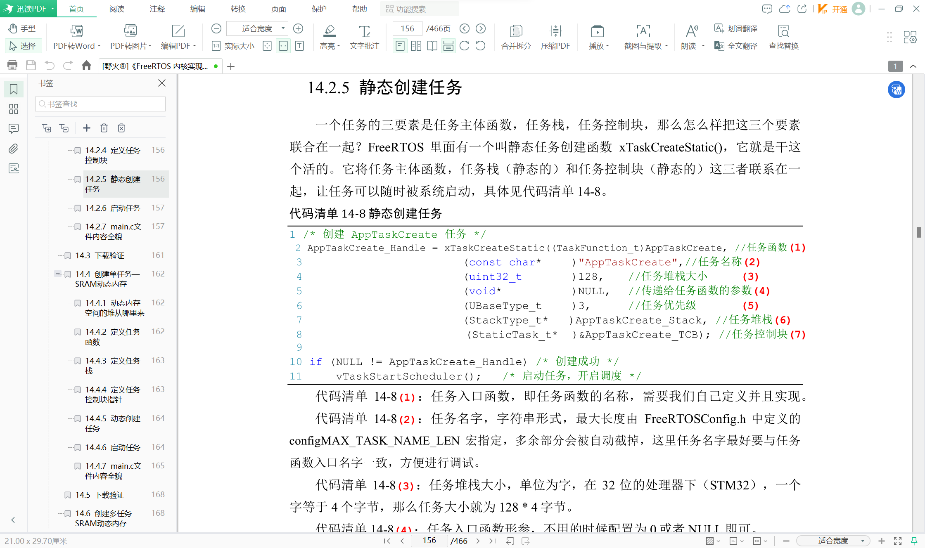The image size is (925, 548).
Task: Select the Hand tool
Action: tap(23, 29)
